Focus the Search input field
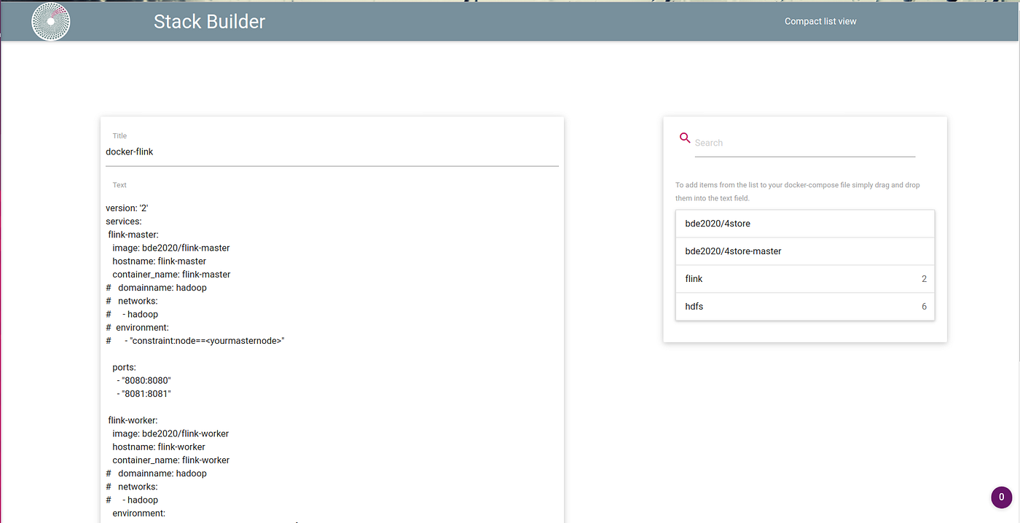The image size is (1020, 523). pyautogui.click(x=804, y=143)
